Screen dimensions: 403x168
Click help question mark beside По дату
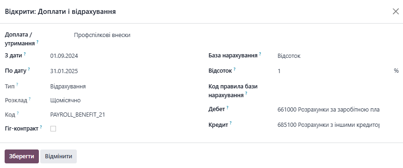pos(29,69)
